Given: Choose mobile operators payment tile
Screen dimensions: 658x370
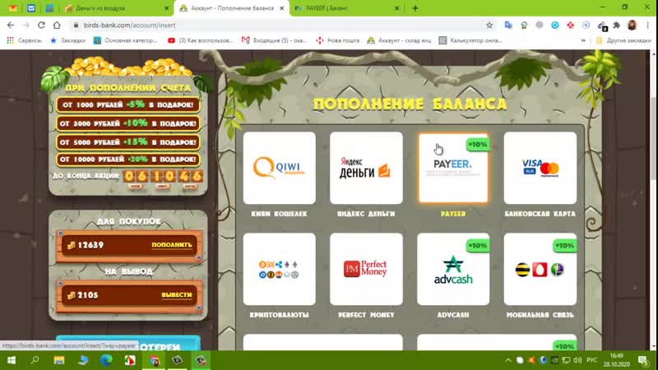Looking at the screenshot, I should [x=540, y=269].
